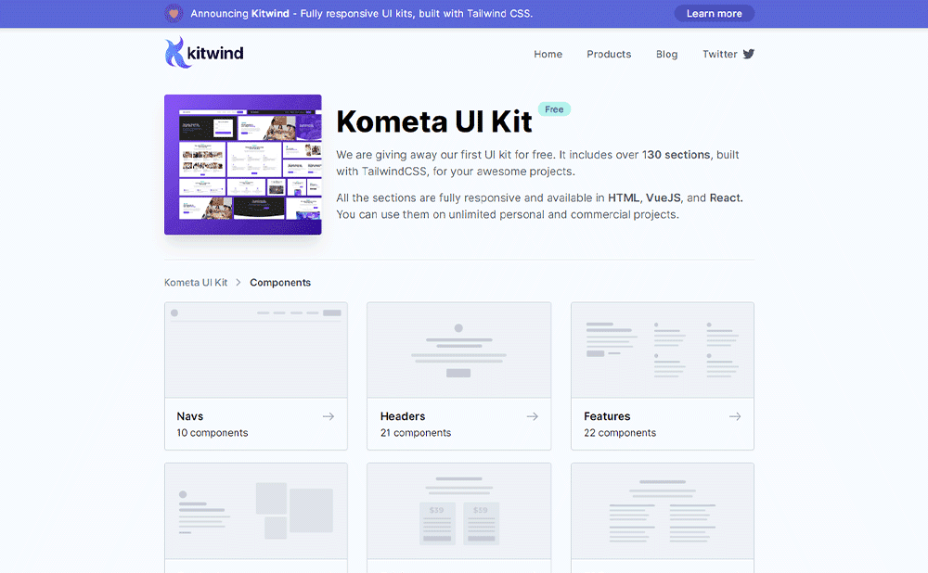Click the Kometa UI Kit preview thumbnail

(242, 164)
